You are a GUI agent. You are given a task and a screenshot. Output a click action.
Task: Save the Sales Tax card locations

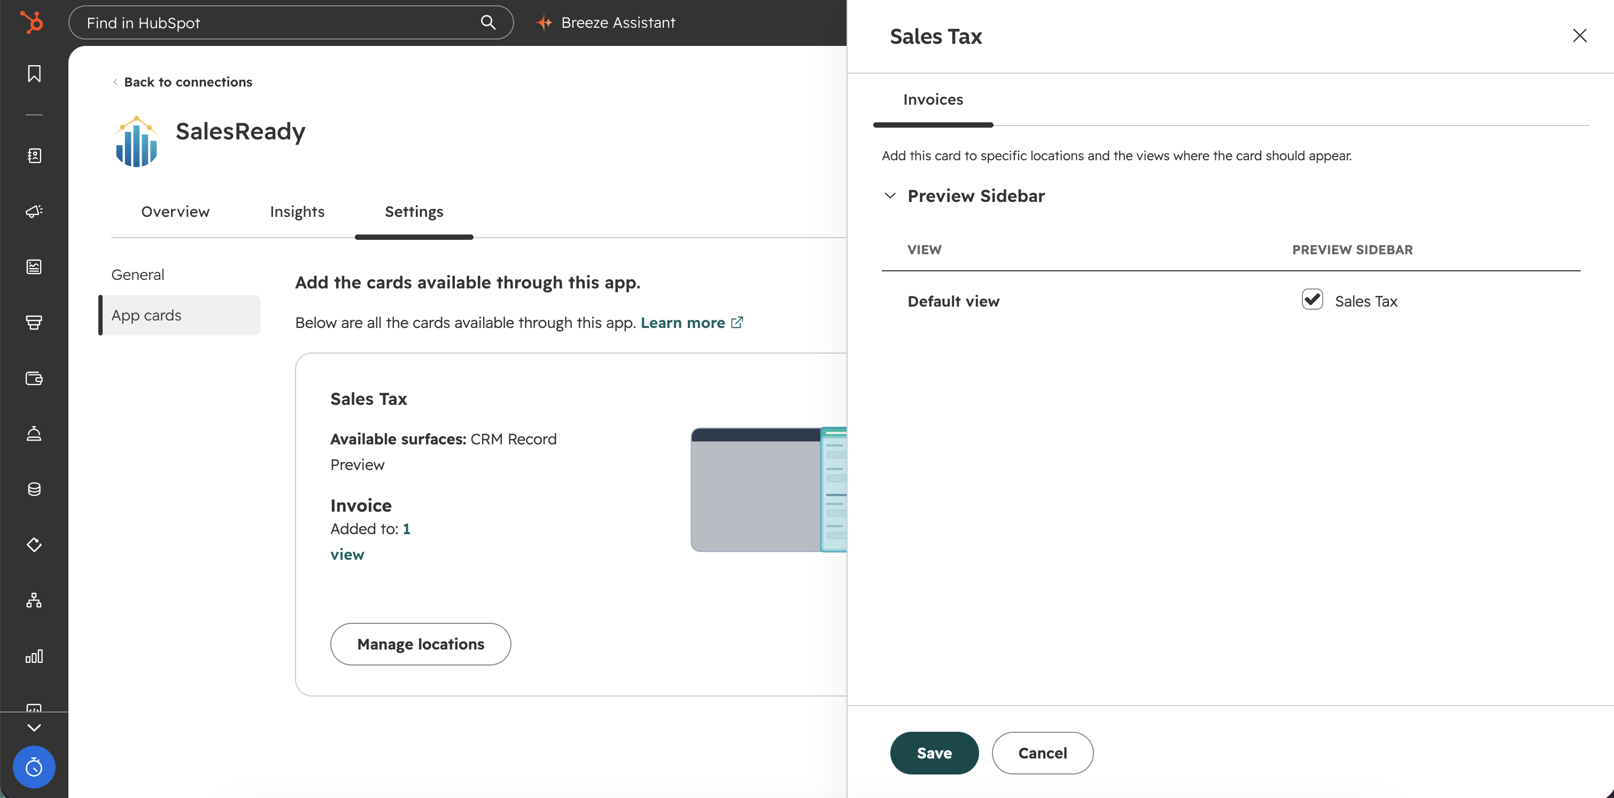pyautogui.click(x=934, y=753)
